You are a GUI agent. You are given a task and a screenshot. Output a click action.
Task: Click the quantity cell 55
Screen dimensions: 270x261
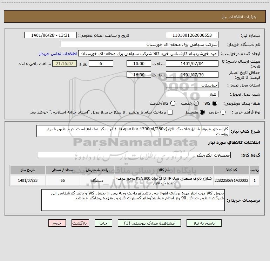[x=63, y=180]
